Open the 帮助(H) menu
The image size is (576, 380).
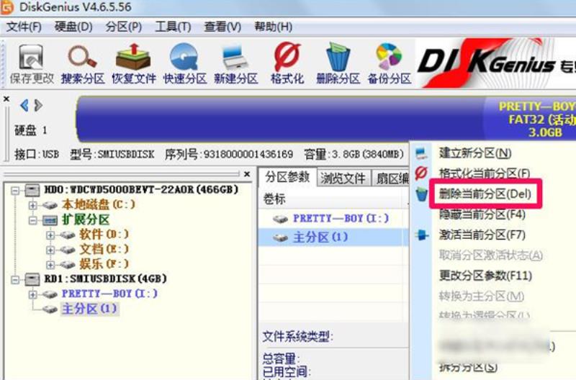click(x=273, y=27)
